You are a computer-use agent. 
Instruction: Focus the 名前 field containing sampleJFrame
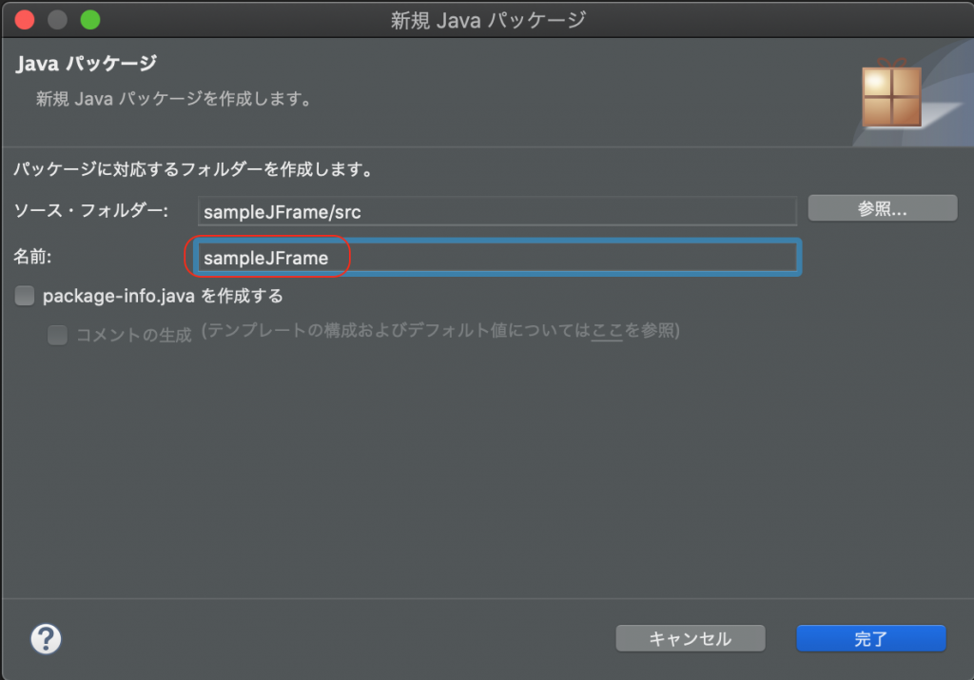[x=497, y=258]
